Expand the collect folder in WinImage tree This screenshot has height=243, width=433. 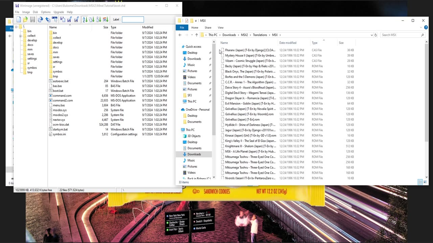point(21,36)
